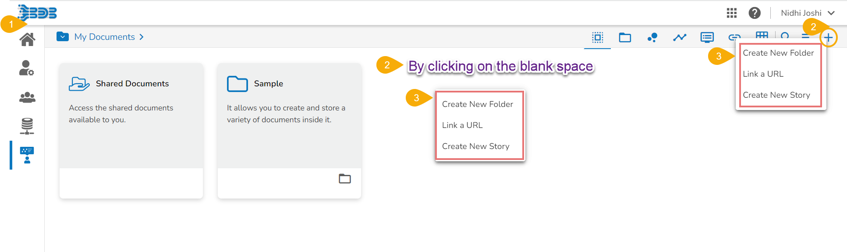Expand the My Documents folder dropdown
847x252 pixels.
click(x=63, y=37)
